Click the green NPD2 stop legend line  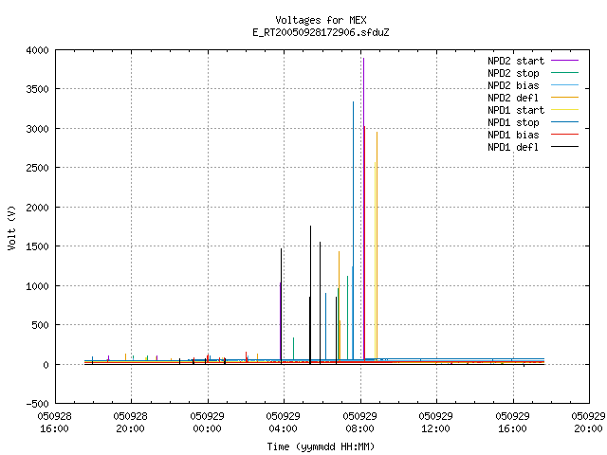pos(565,72)
